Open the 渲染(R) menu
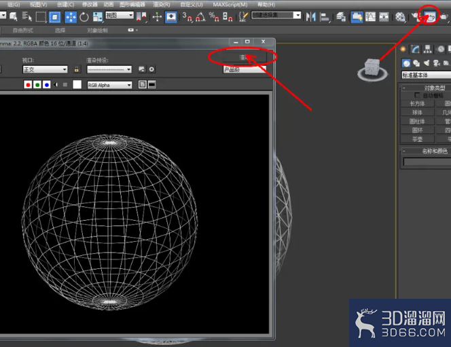 click(x=162, y=4)
